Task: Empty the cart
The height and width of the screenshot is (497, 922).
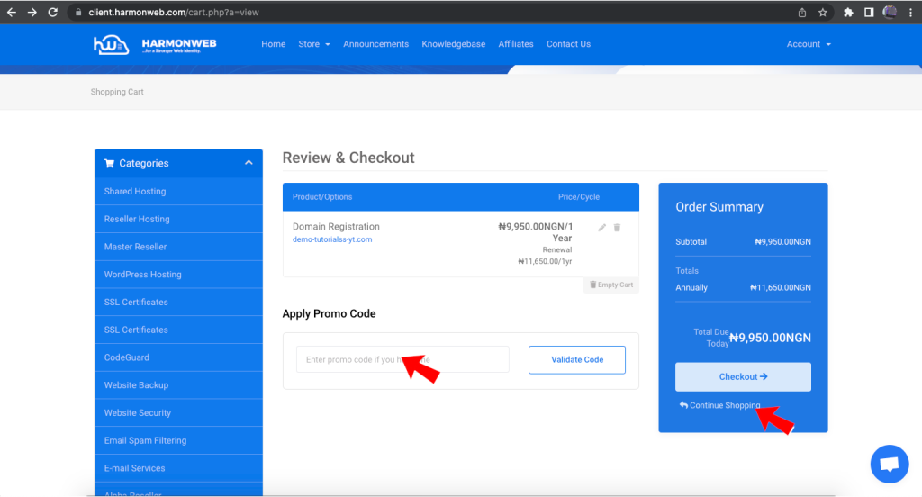Action: coord(611,285)
